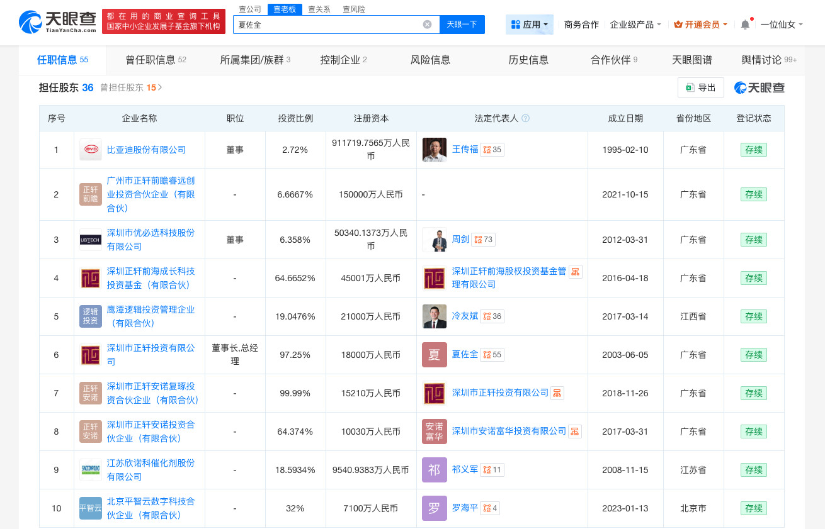Click 王传福's portrait photo
825x529 pixels.
[435, 150]
